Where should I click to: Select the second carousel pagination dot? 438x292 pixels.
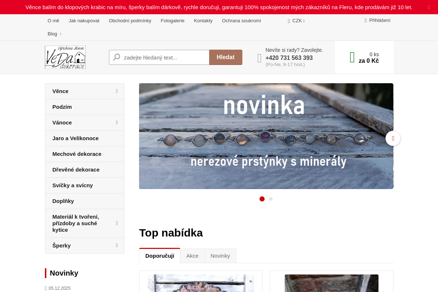(270, 199)
